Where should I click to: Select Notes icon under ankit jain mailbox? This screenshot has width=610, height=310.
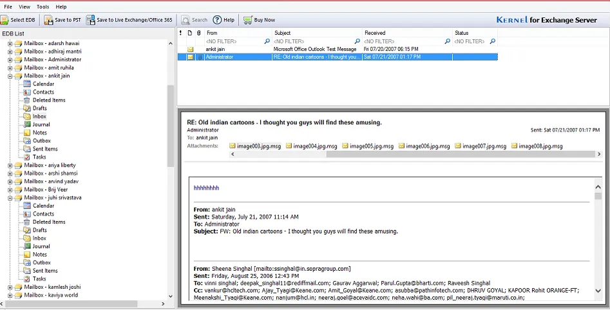27,133
